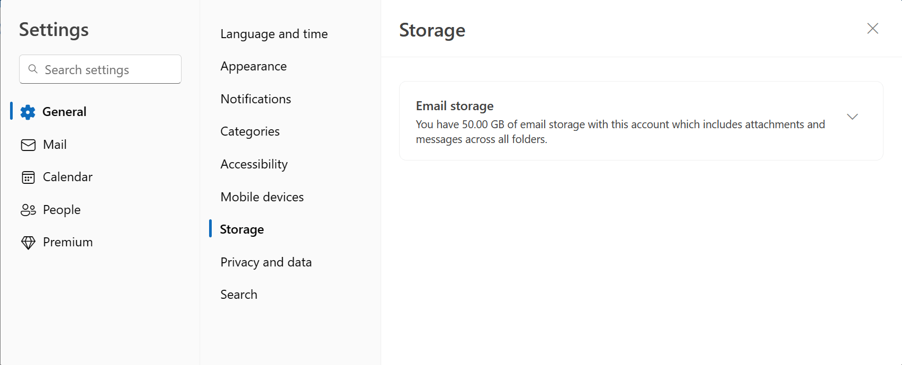Collapse the Email storage details chevron
The width and height of the screenshot is (902, 365).
point(852,116)
